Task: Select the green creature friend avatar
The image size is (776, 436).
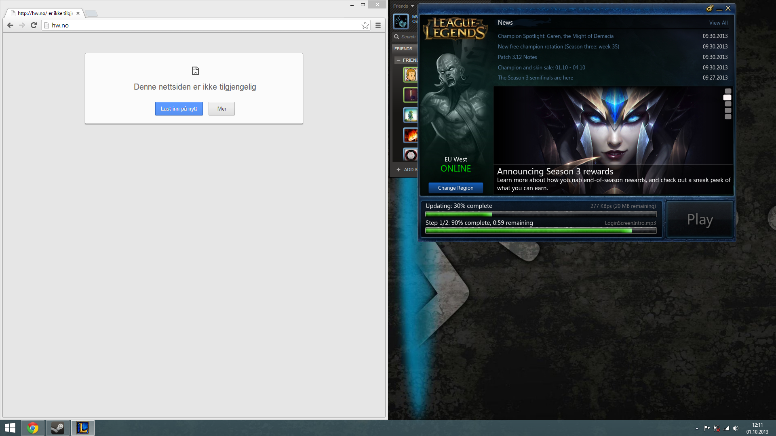Action: point(410,115)
